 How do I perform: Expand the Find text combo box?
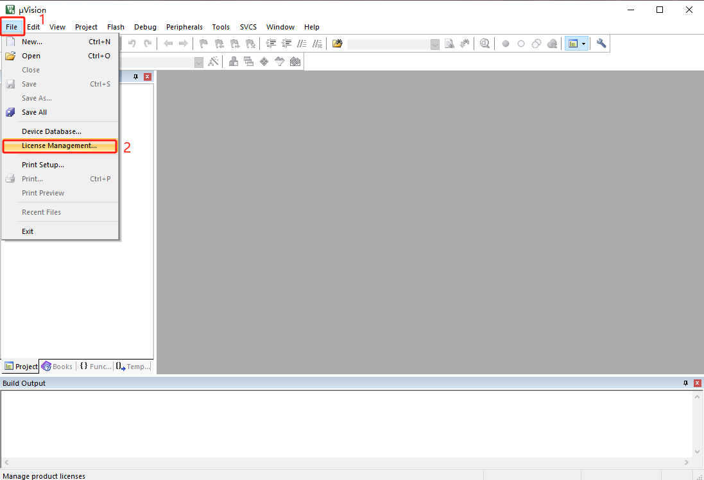(434, 44)
